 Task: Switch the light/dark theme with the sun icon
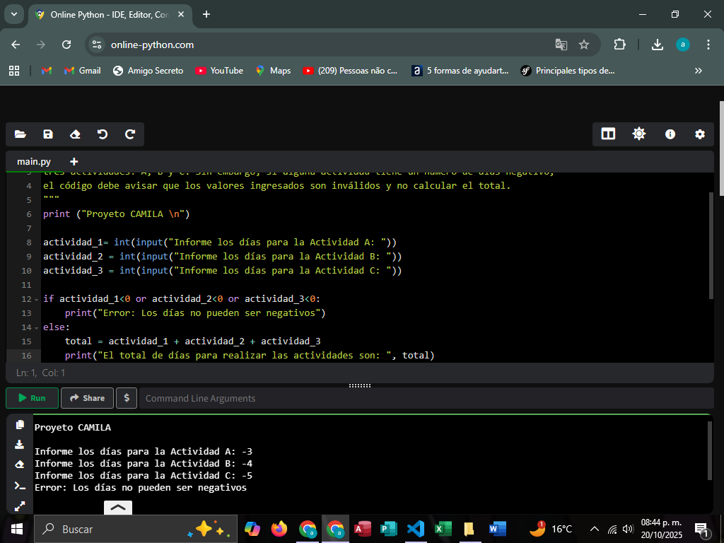pyautogui.click(x=639, y=134)
